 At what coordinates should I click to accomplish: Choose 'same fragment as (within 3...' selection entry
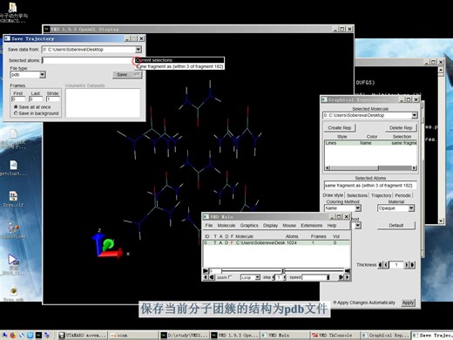click(x=179, y=66)
